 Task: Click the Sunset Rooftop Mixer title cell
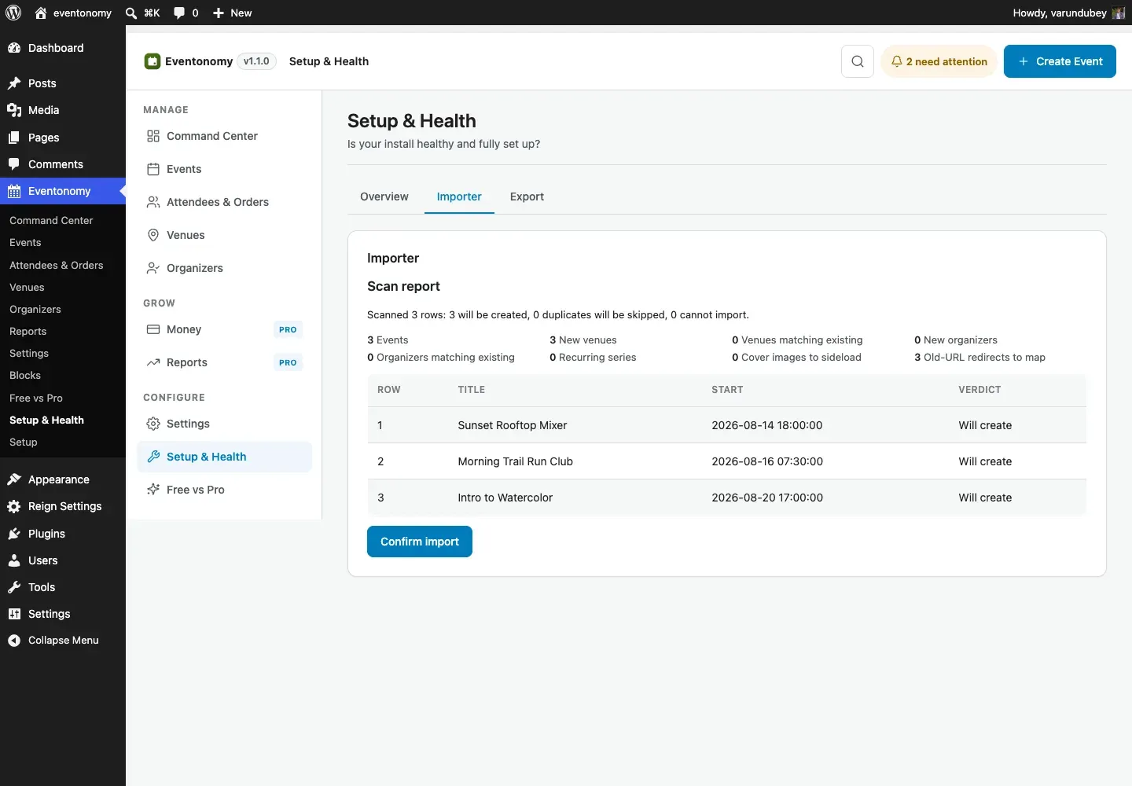click(513, 425)
